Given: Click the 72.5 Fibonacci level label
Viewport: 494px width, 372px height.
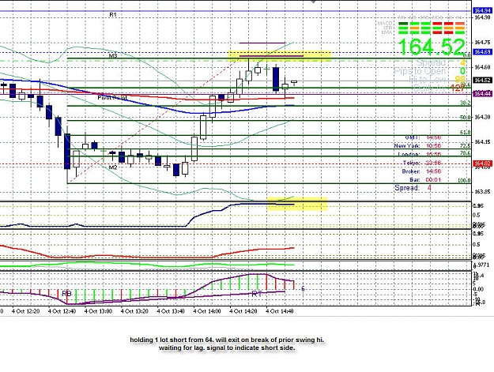Looking at the screenshot, I should [x=466, y=145].
